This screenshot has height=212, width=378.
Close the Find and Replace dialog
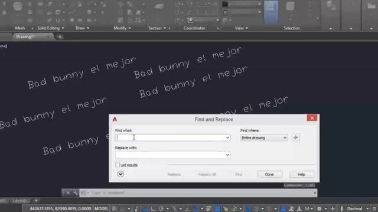click(x=312, y=118)
